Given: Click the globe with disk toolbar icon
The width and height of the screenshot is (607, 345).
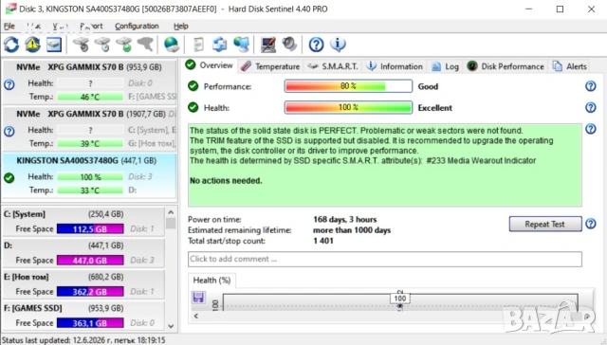Looking at the screenshot, I should [171, 45].
